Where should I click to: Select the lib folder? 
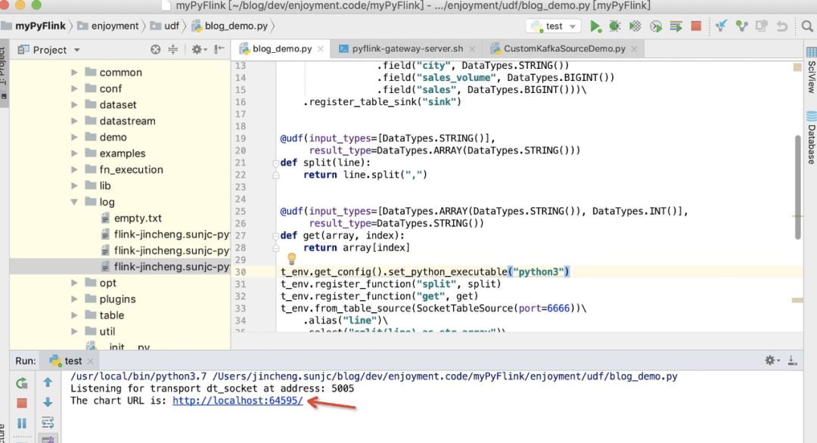point(104,185)
